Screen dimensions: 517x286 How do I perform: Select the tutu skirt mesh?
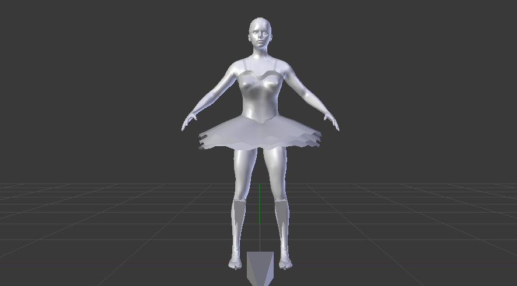260,134
